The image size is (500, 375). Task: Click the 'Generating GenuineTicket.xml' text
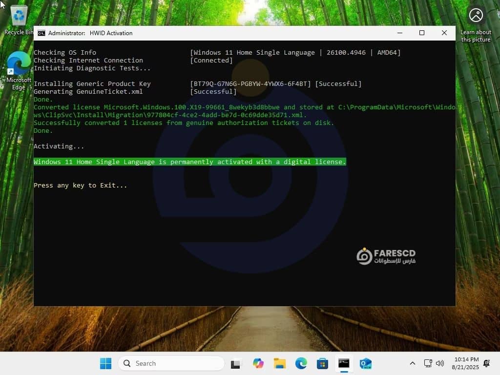[x=88, y=92]
